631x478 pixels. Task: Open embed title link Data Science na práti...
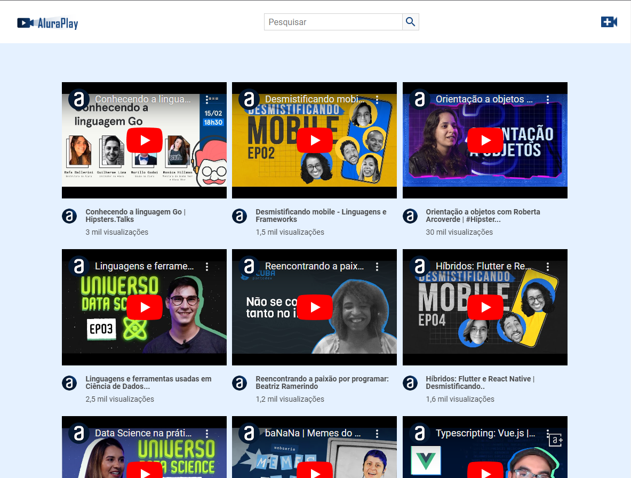point(143,433)
